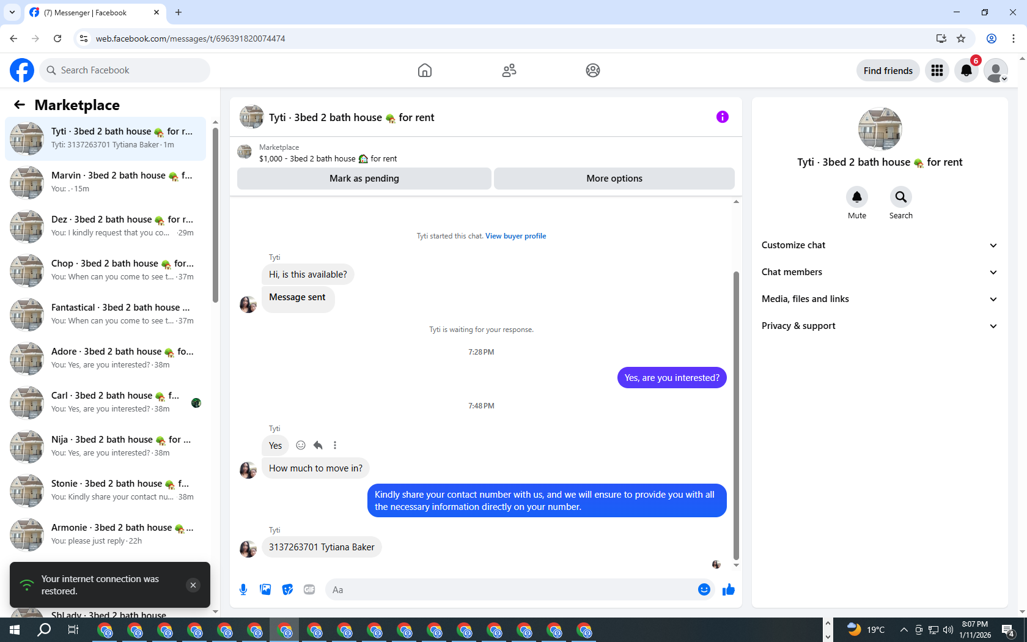Open conversation information purple icon
The width and height of the screenshot is (1027, 642).
[723, 117]
